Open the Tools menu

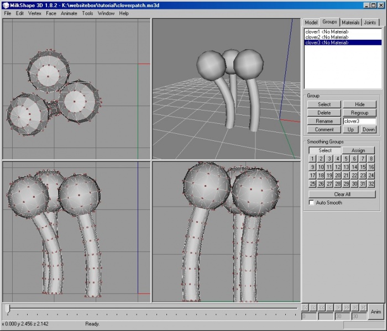pos(87,13)
